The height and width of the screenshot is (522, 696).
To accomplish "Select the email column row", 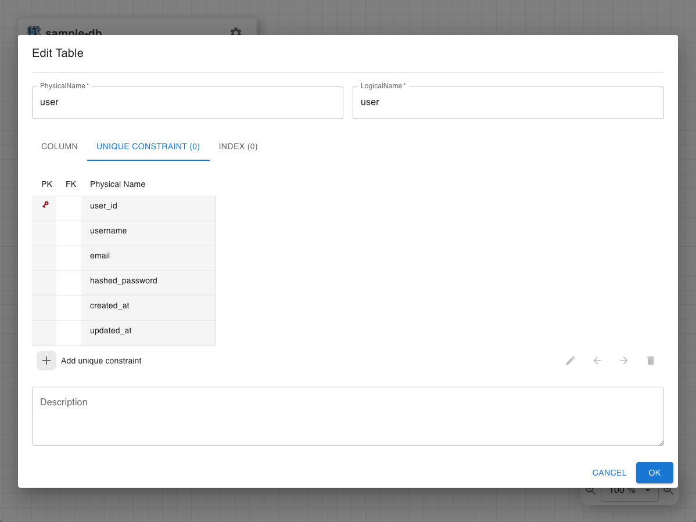I will [x=124, y=258].
